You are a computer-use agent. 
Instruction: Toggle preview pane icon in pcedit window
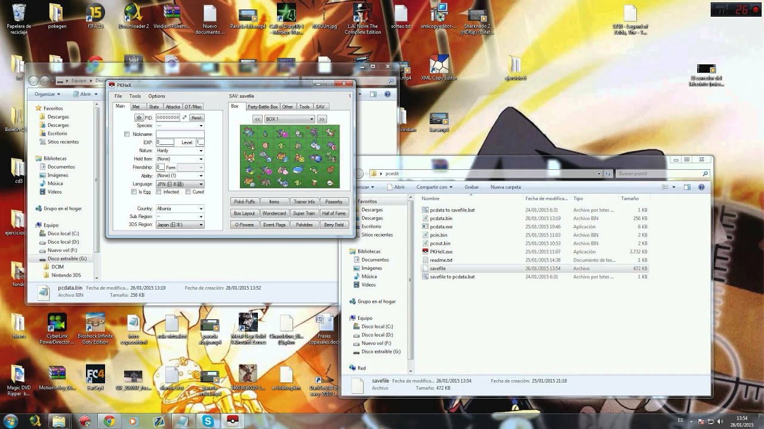pyautogui.click(x=687, y=187)
